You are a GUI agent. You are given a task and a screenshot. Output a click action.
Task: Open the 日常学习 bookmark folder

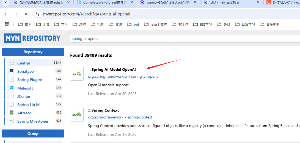(245, 24)
